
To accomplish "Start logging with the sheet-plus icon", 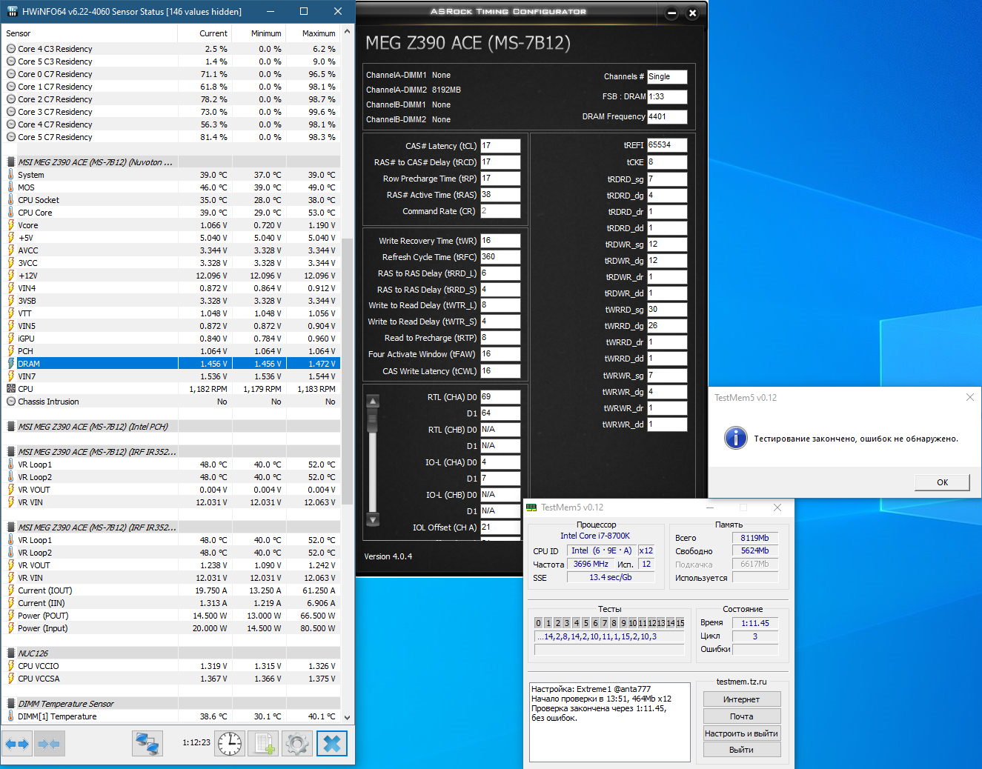I will pyautogui.click(x=264, y=744).
